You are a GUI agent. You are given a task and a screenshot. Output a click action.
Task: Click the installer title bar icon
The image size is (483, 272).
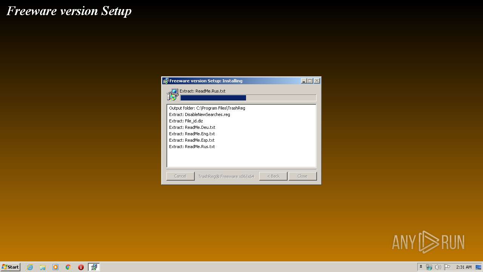166,81
